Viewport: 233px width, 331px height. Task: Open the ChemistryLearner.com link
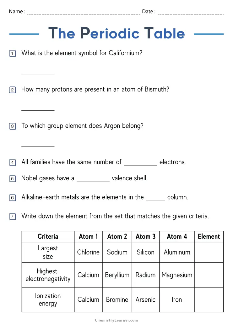[x=116, y=320]
